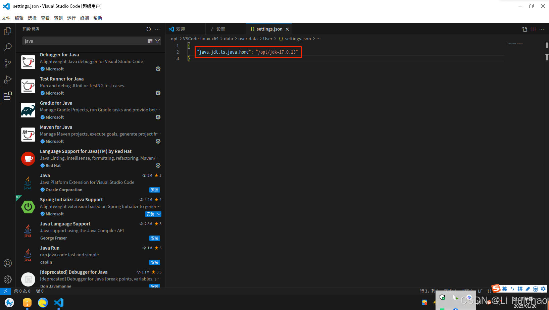Viewport: 549px width, 310px height.
Task: Open the 文件 menu
Action: [6, 18]
